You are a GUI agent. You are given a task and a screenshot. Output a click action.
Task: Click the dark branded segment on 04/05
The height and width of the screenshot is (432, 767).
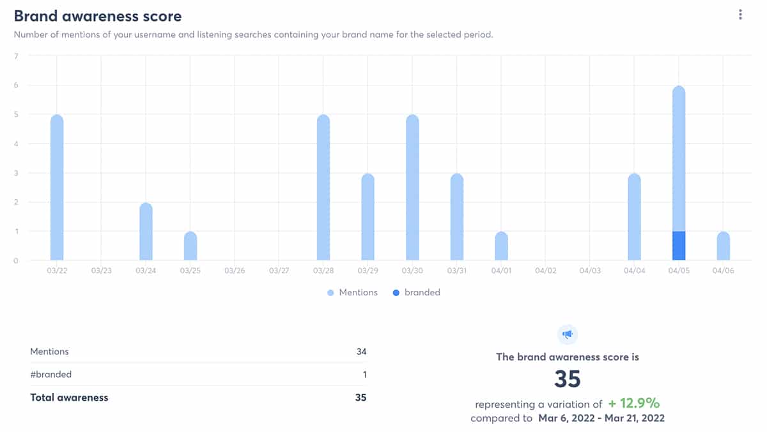coord(679,246)
